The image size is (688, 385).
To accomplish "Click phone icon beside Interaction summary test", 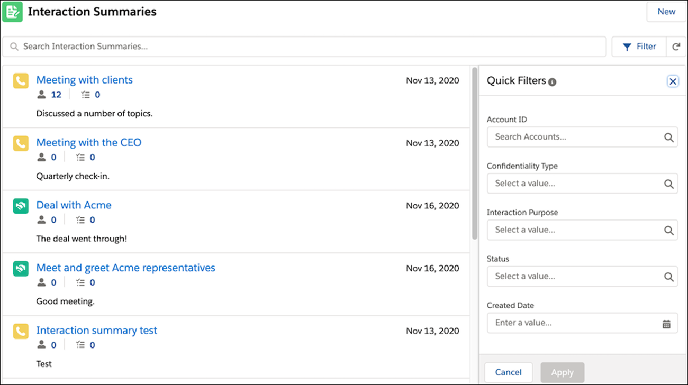I will click(21, 331).
